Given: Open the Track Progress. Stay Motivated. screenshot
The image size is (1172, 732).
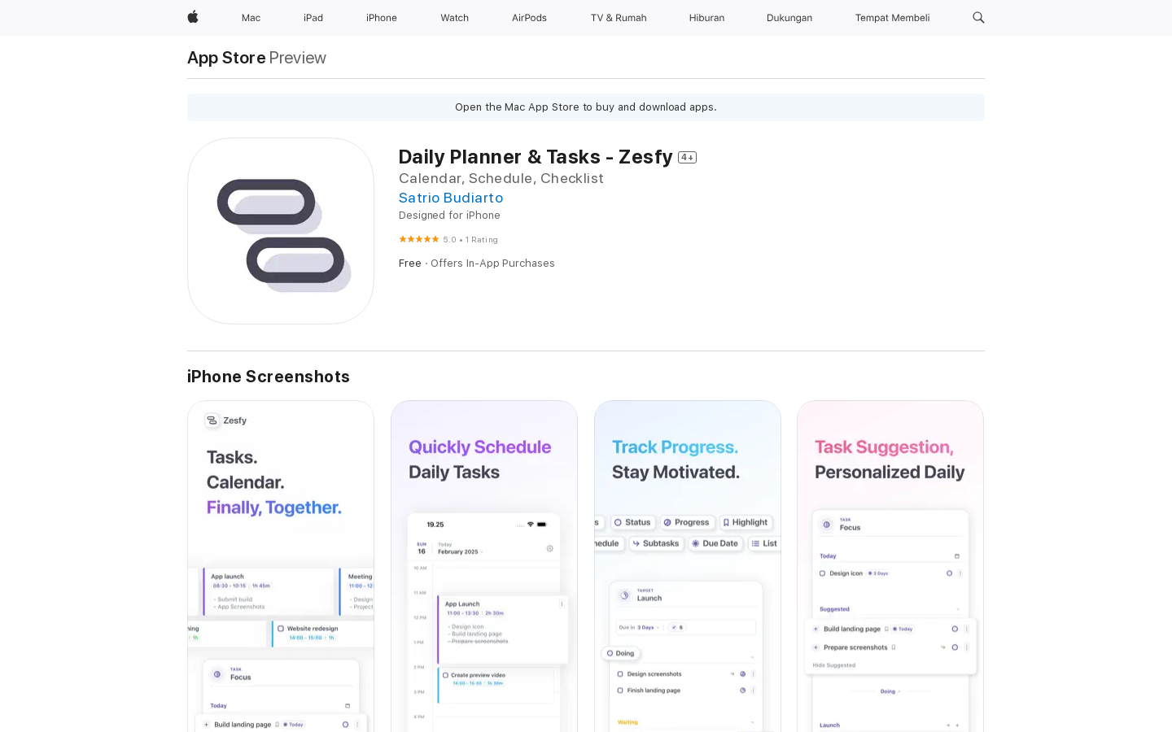Looking at the screenshot, I should pyautogui.click(x=688, y=566).
